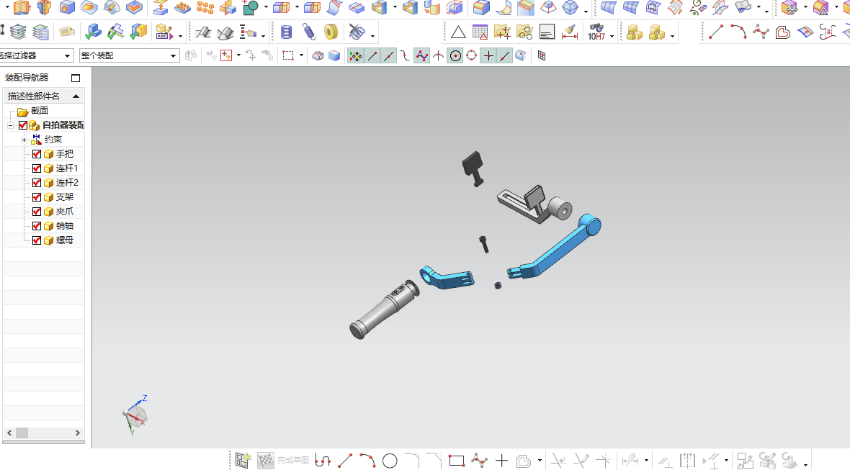Select 夹爪 component in the tree
Image resolution: width=850 pixels, height=470 pixels.
click(x=65, y=212)
